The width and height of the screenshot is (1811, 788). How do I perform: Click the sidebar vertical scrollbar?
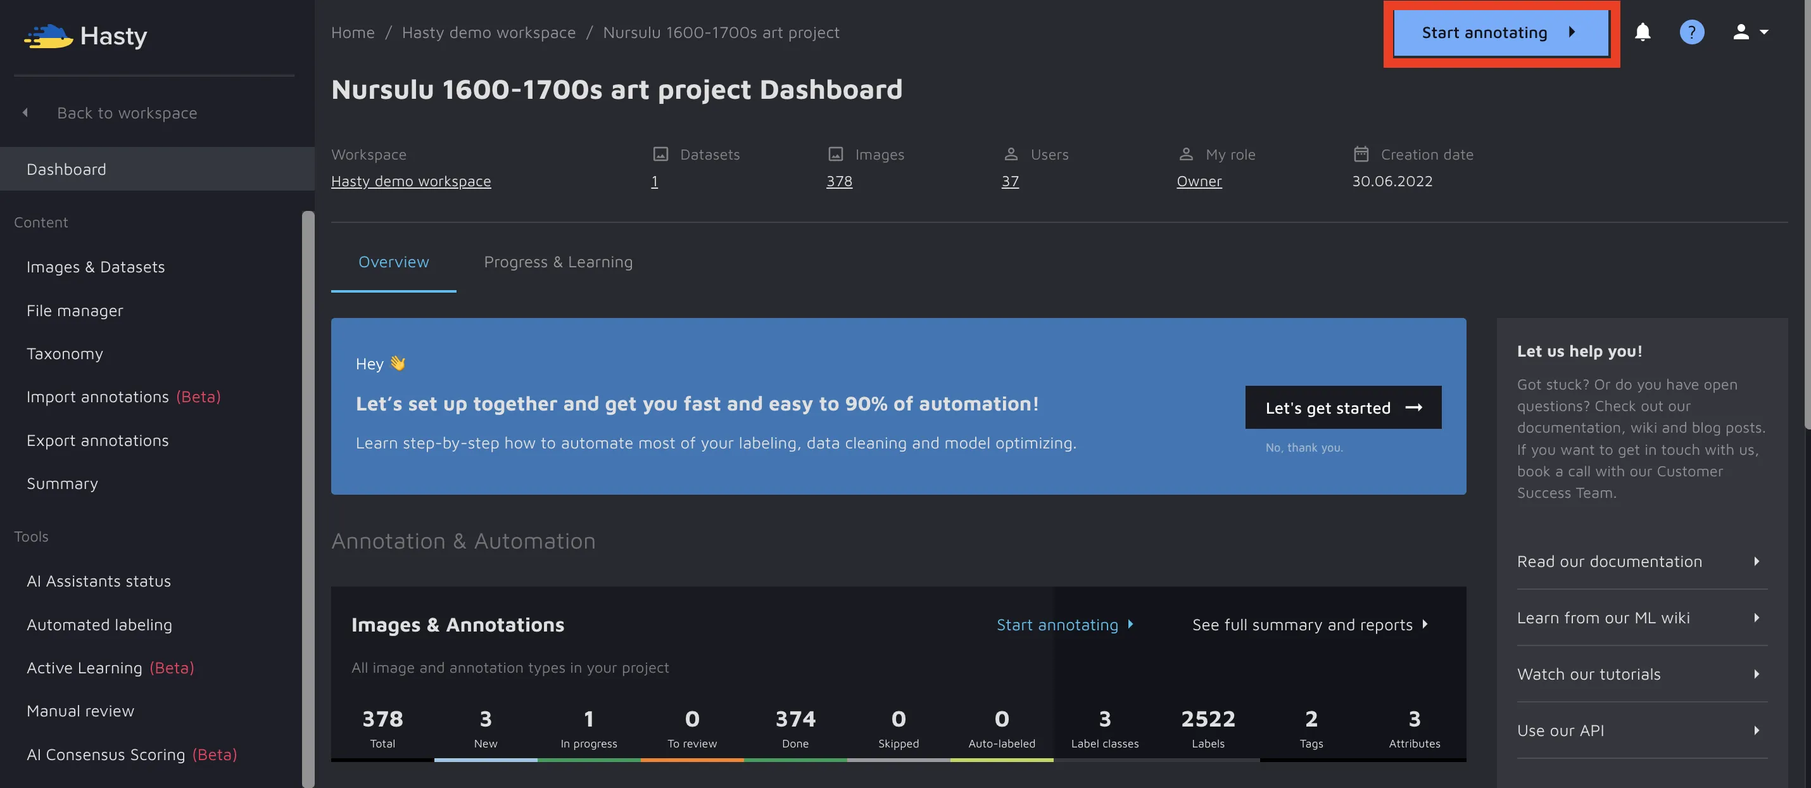pyautogui.click(x=308, y=493)
